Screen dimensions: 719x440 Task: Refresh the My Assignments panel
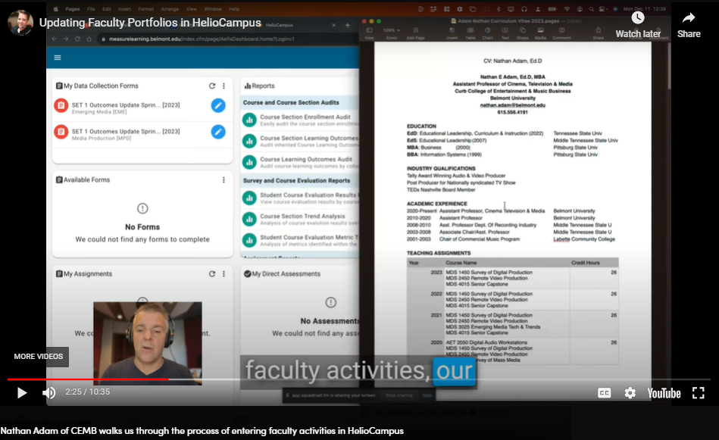[212, 273]
